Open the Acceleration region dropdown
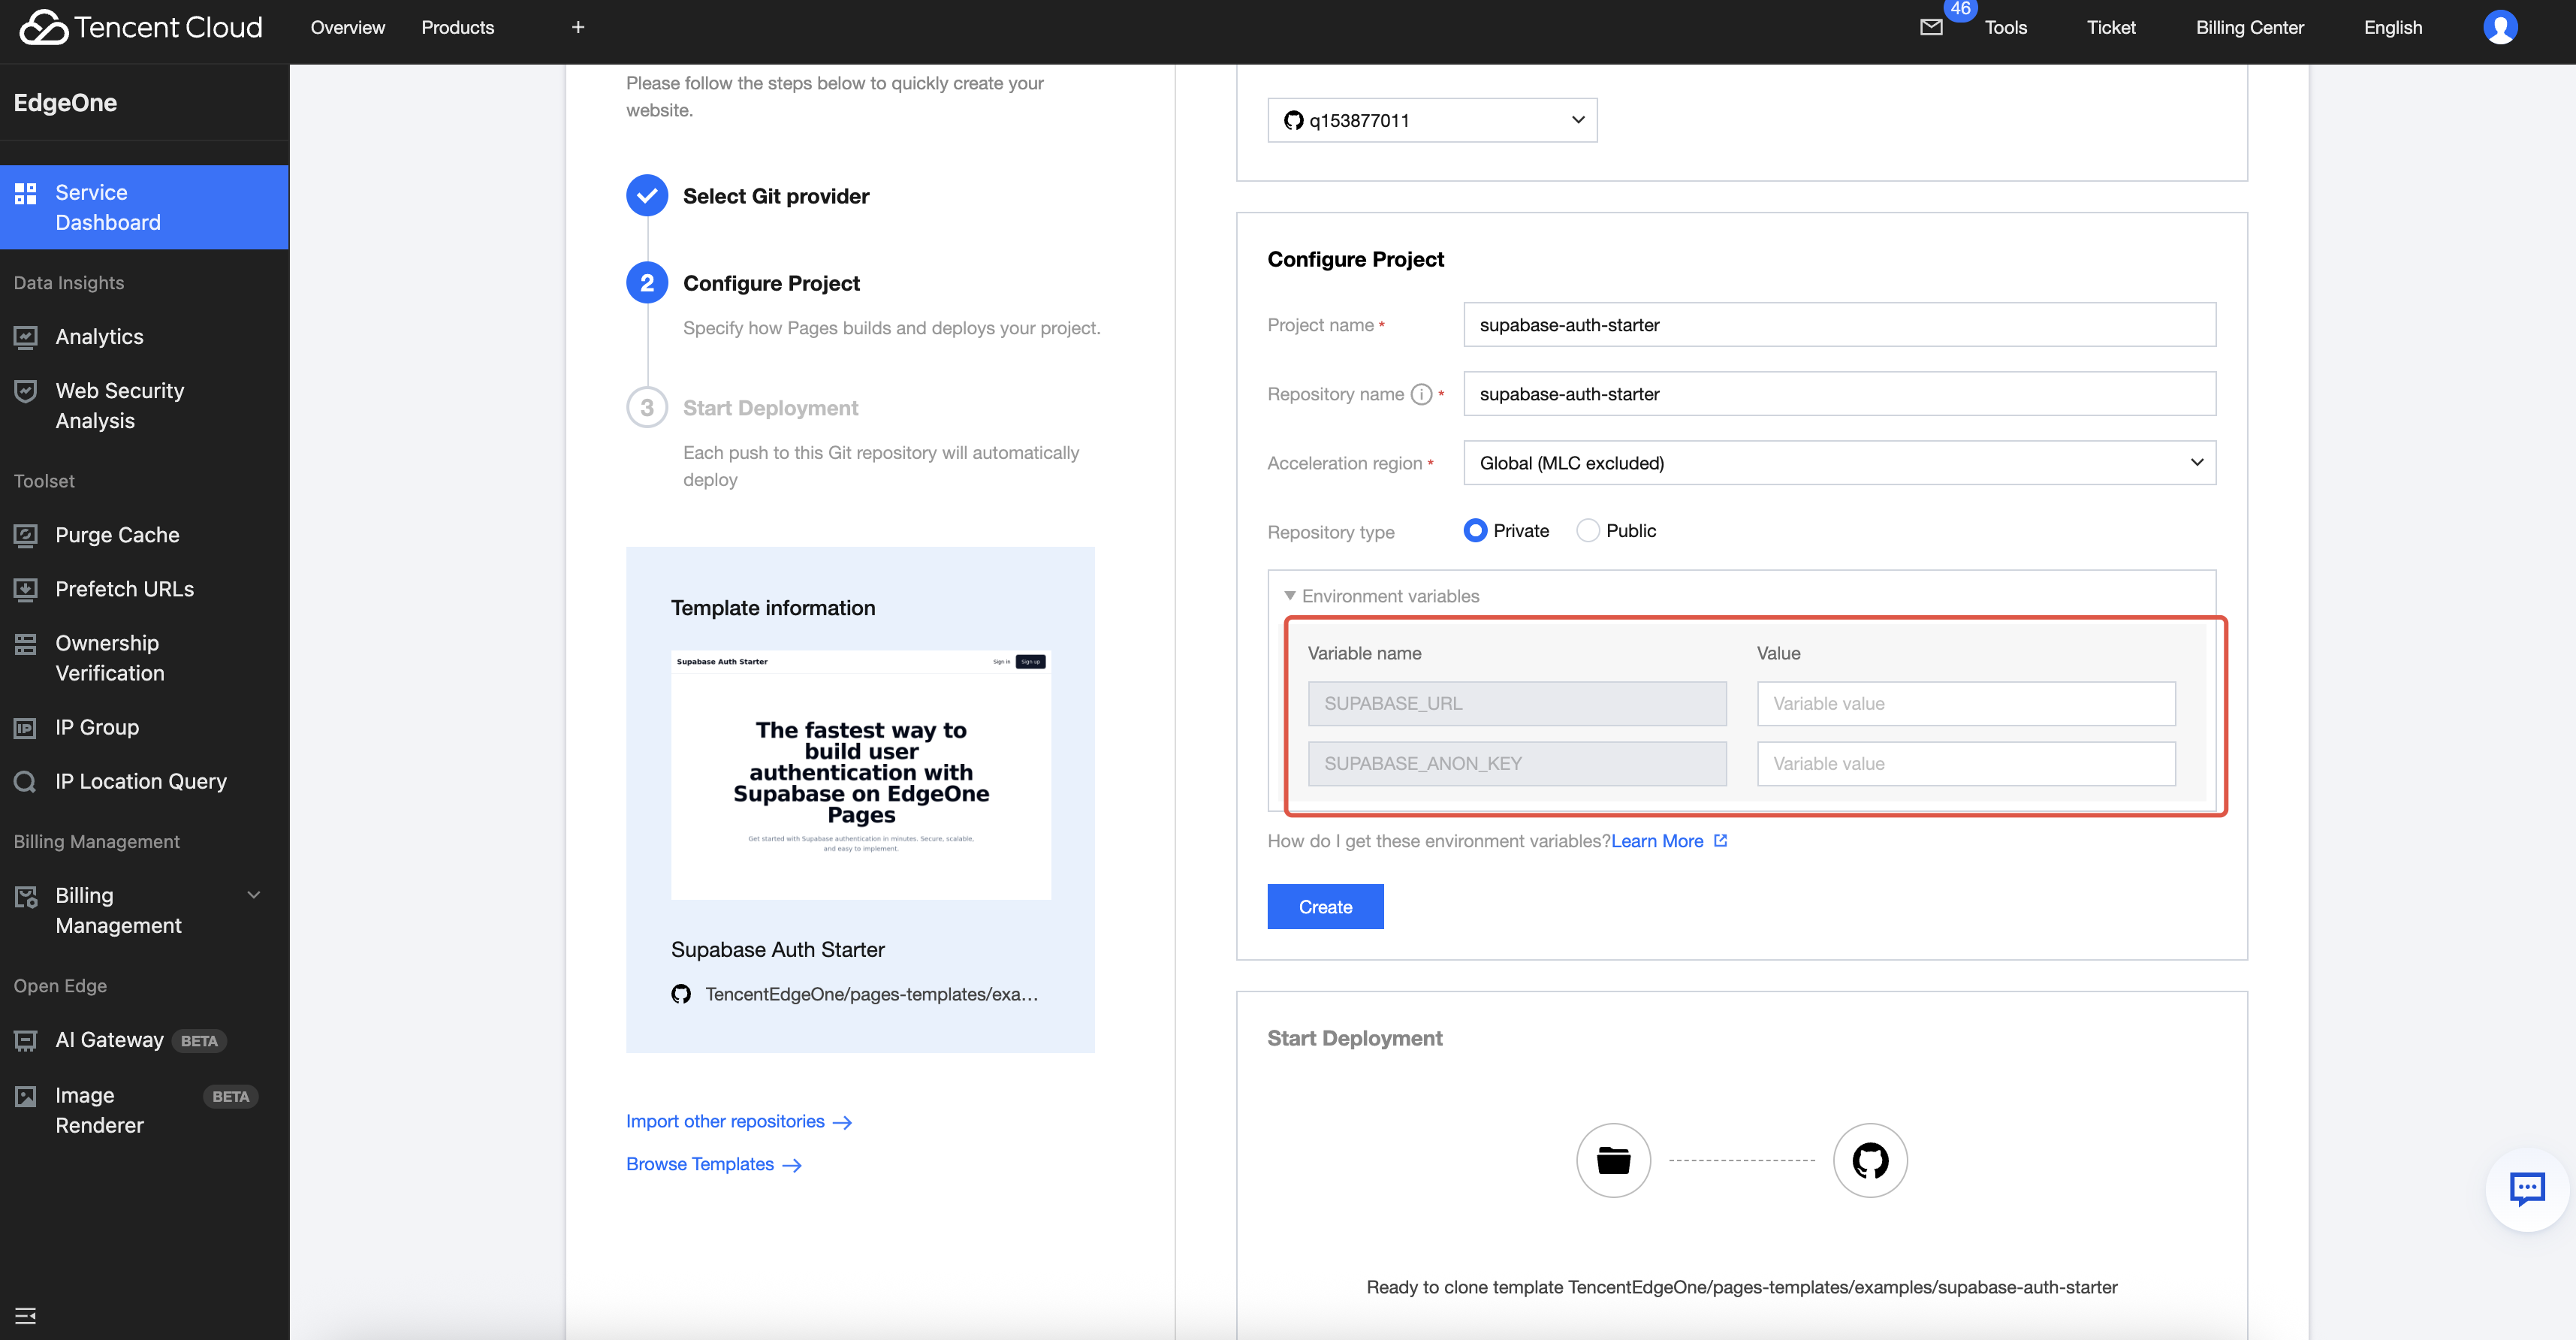The height and width of the screenshot is (1340, 2576). (1839, 463)
